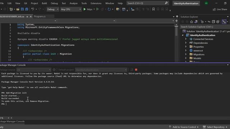Screen dimensions: 230x129
Task: Click the Search (Ctrl+Q) box
Action: [148, 3]
